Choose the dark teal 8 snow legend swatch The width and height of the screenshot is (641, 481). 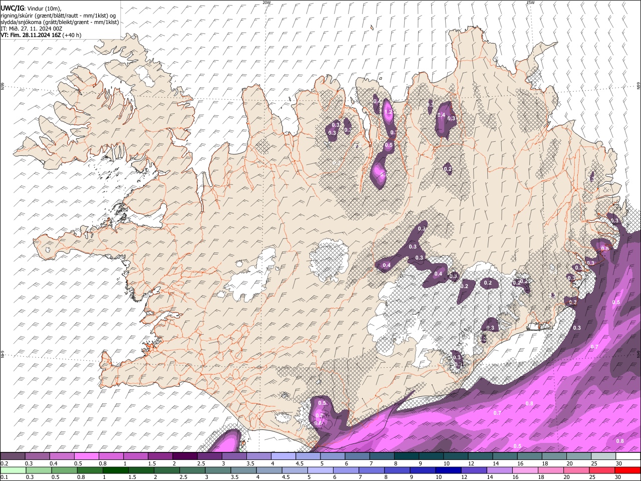[x=406, y=456]
